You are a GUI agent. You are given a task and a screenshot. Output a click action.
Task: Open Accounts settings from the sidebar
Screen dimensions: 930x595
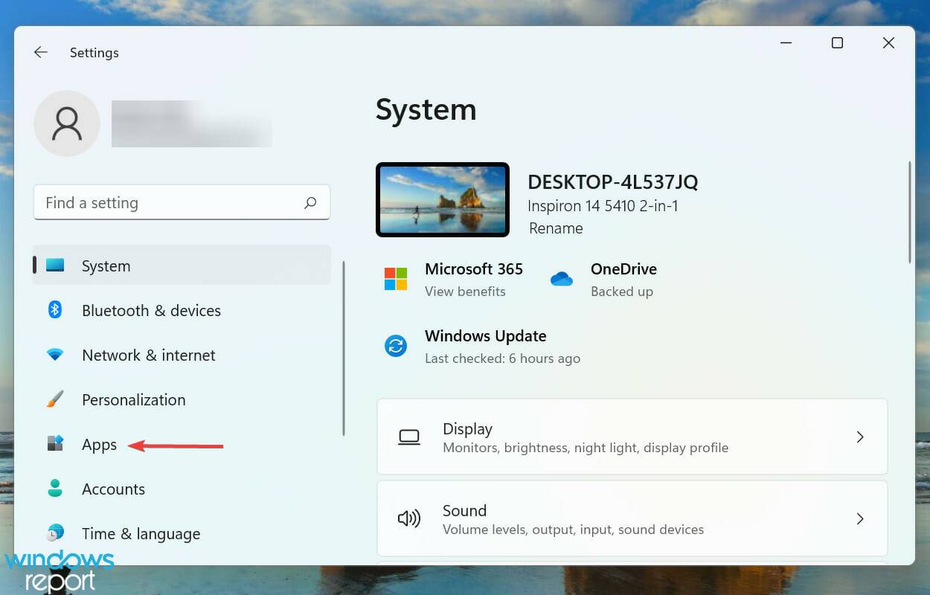[113, 489]
